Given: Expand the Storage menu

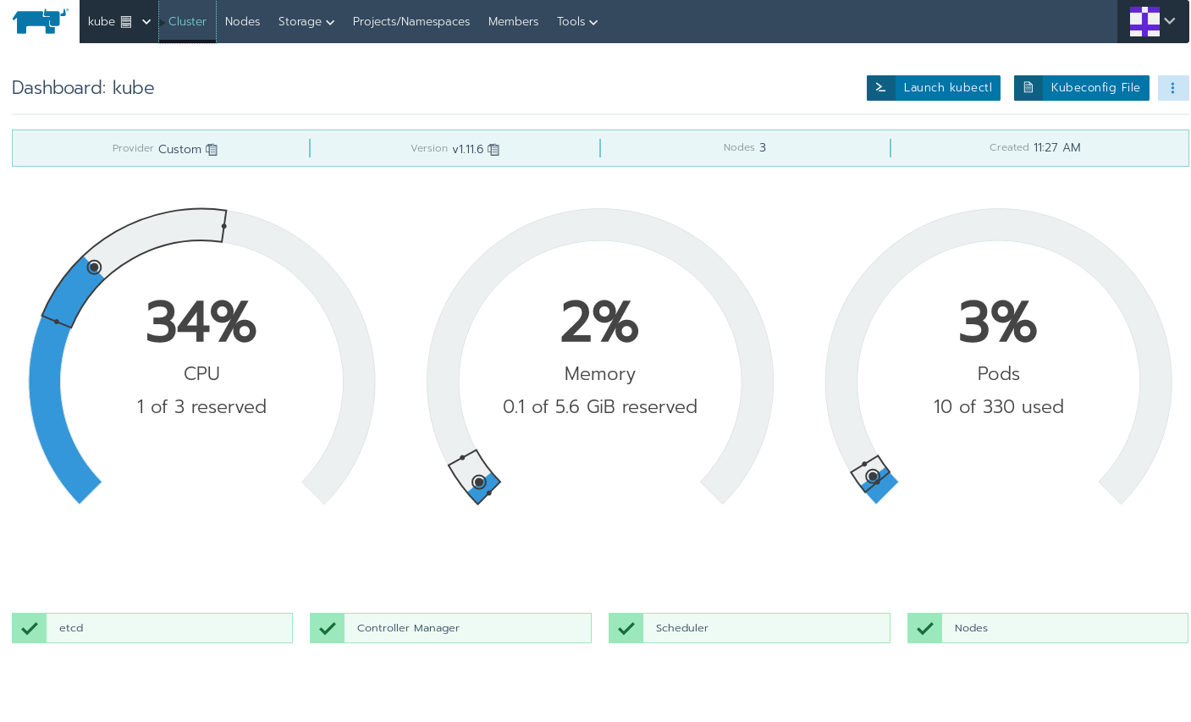Looking at the screenshot, I should [x=306, y=21].
